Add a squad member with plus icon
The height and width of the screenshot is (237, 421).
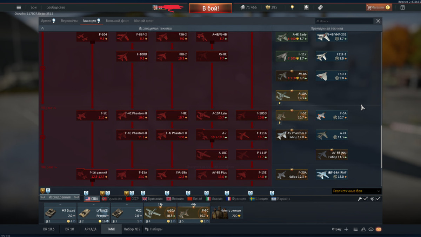coord(346,229)
